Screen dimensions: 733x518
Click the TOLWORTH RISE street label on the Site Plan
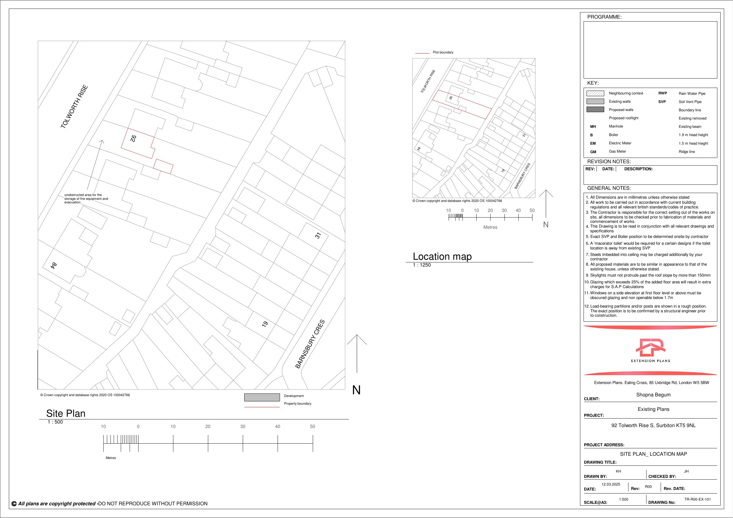pyautogui.click(x=74, y=107)
